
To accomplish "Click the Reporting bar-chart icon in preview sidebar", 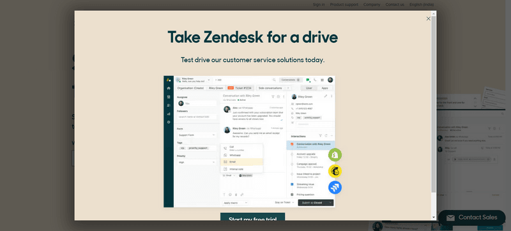I will [x=169, y=114].
